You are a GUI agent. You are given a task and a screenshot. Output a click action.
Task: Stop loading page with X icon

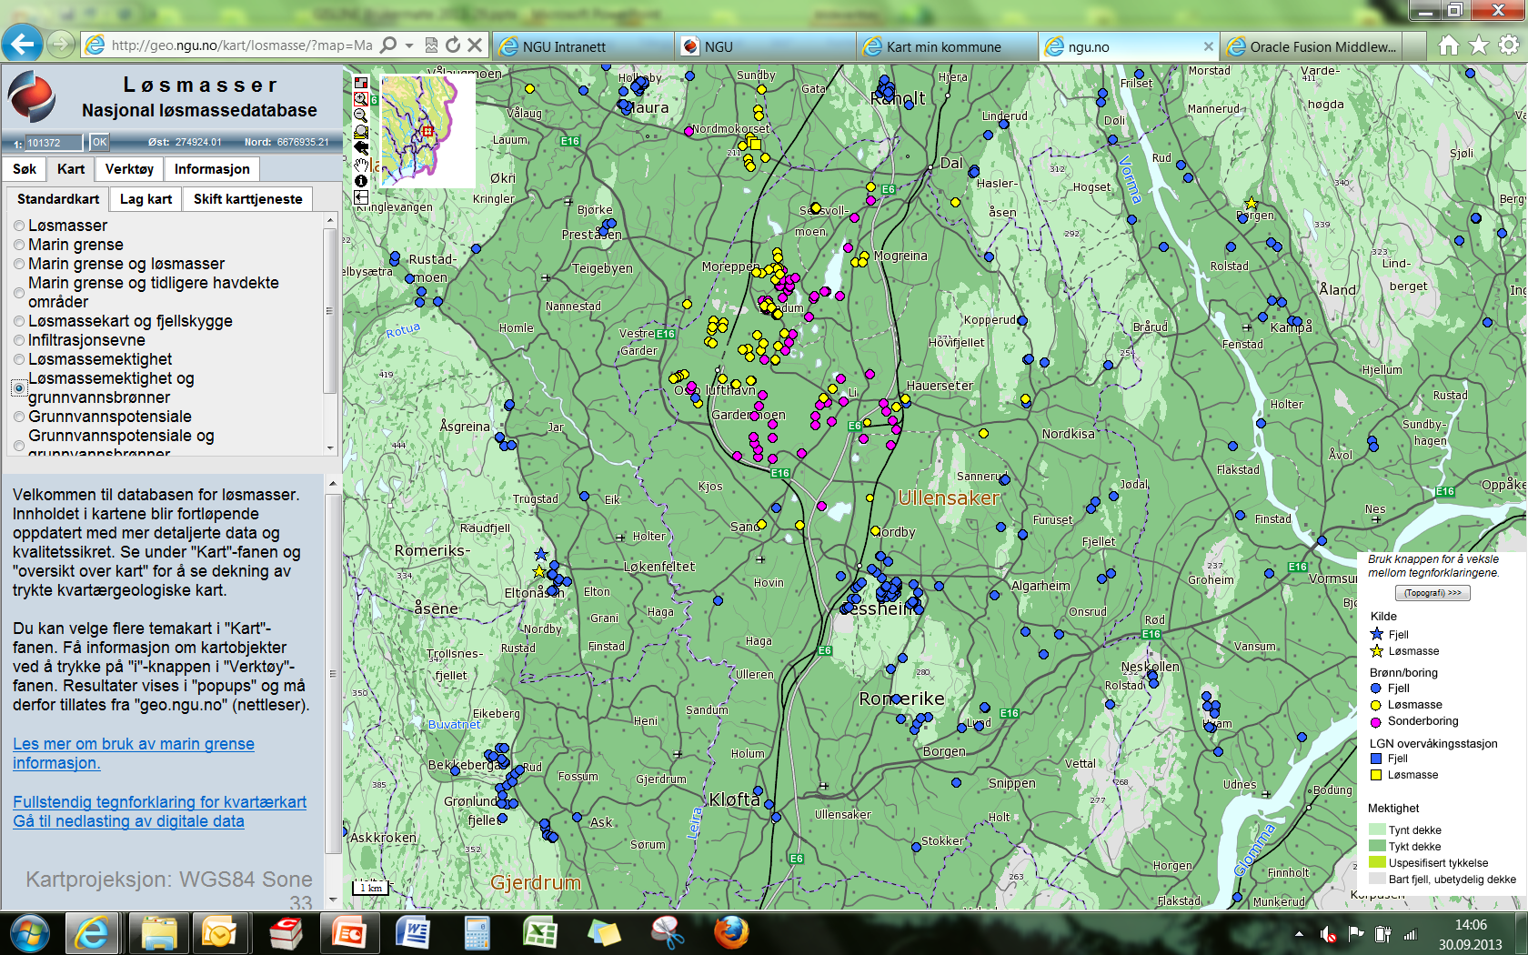point(475,45)
